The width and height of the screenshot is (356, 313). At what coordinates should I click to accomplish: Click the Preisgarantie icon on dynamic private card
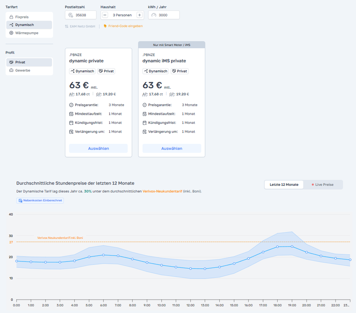(71, 105)
